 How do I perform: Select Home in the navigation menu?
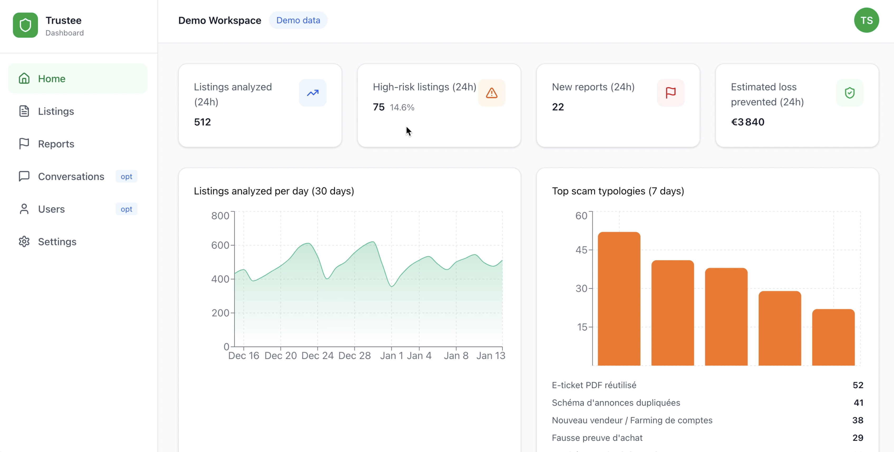tap(51, 79)
